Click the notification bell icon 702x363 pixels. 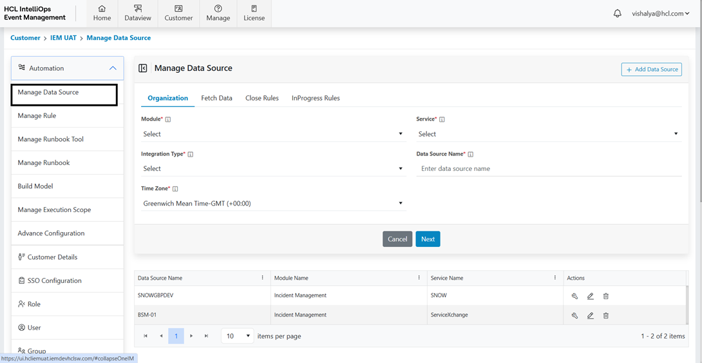(x=617, y=14)
